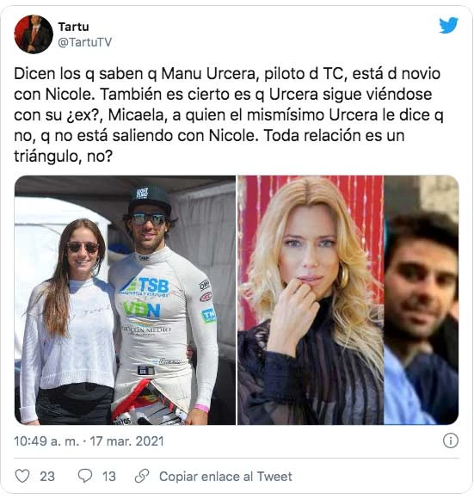Click the chain link icon

pyautogui.click(x=142, y=476)
